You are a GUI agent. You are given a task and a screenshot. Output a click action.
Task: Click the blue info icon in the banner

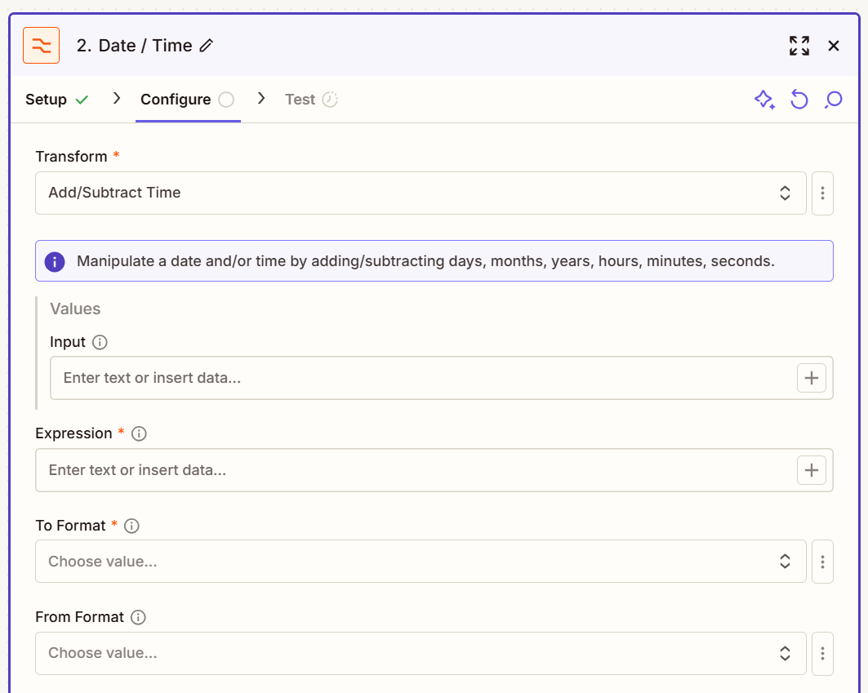56,262
